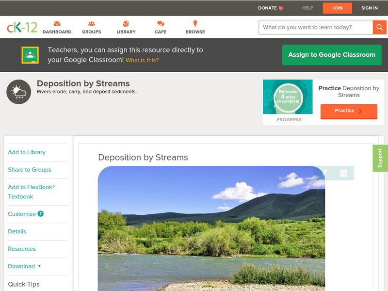Open the green Support side tab
Viewport: 388px width, 291px height.
[380, 158]
